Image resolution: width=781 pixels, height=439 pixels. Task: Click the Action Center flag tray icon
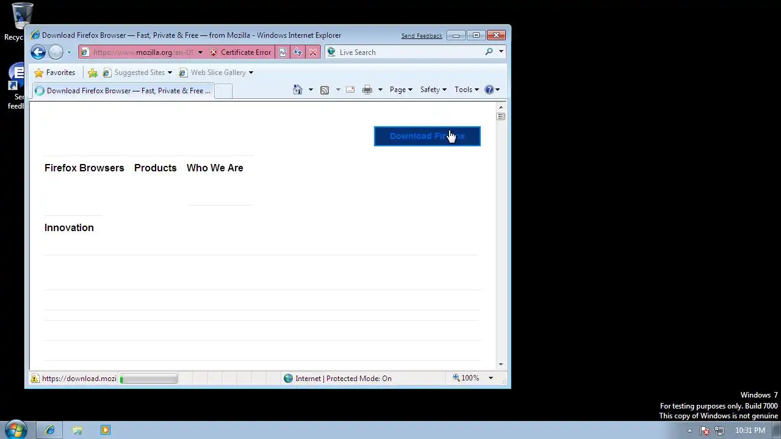pos(705,430)
